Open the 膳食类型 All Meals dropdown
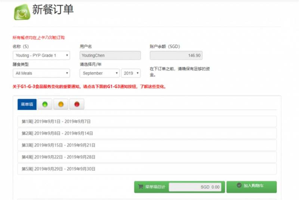 pos(41,73)
